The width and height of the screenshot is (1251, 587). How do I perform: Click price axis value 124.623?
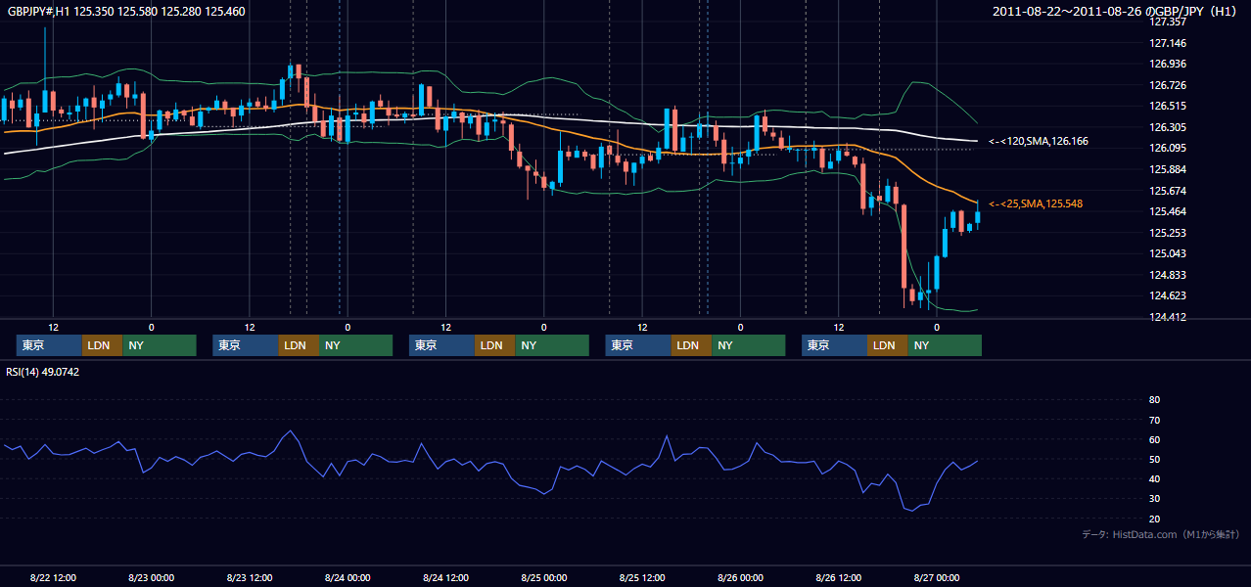point(1168,295)
